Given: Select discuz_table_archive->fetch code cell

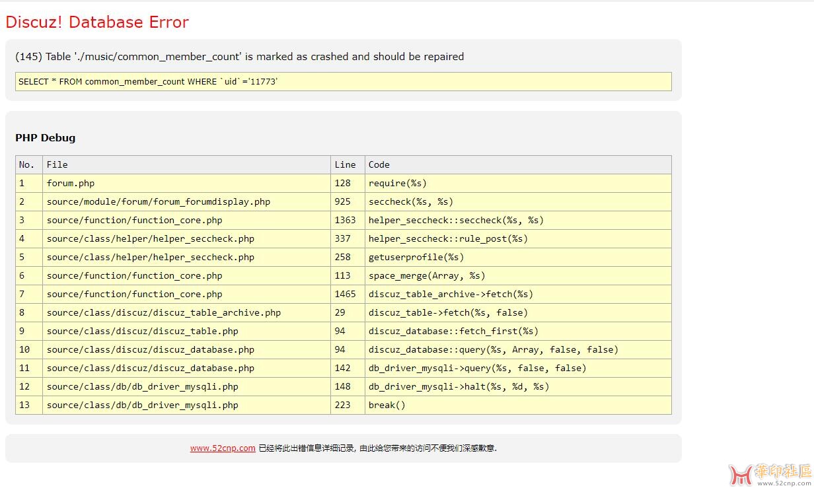Looking at the screenshot, I should (519, 294).
